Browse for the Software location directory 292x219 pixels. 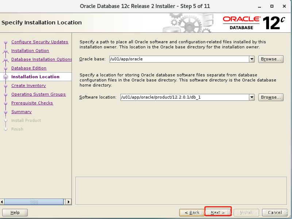click(271, 97)
